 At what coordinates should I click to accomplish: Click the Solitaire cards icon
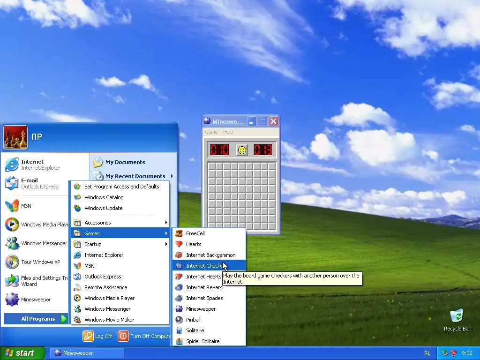(x=179, y=330)
